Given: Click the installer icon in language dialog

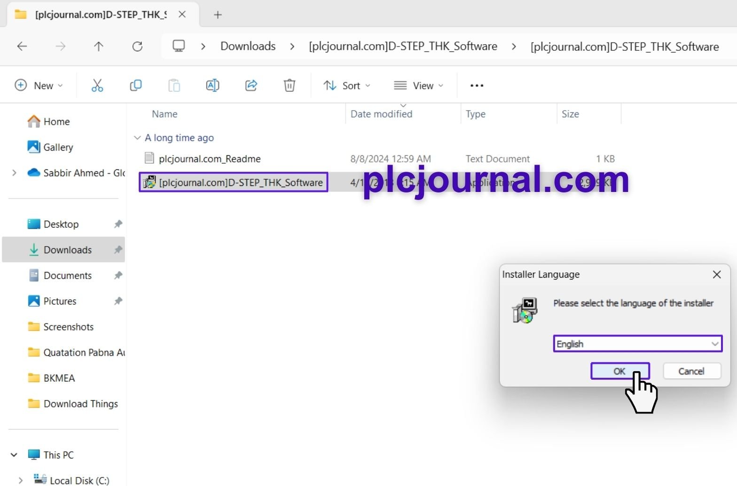Looking at the screenshot, I should tap(525, 311).
